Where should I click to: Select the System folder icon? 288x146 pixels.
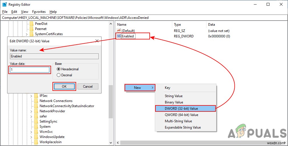tap(36, 127)
